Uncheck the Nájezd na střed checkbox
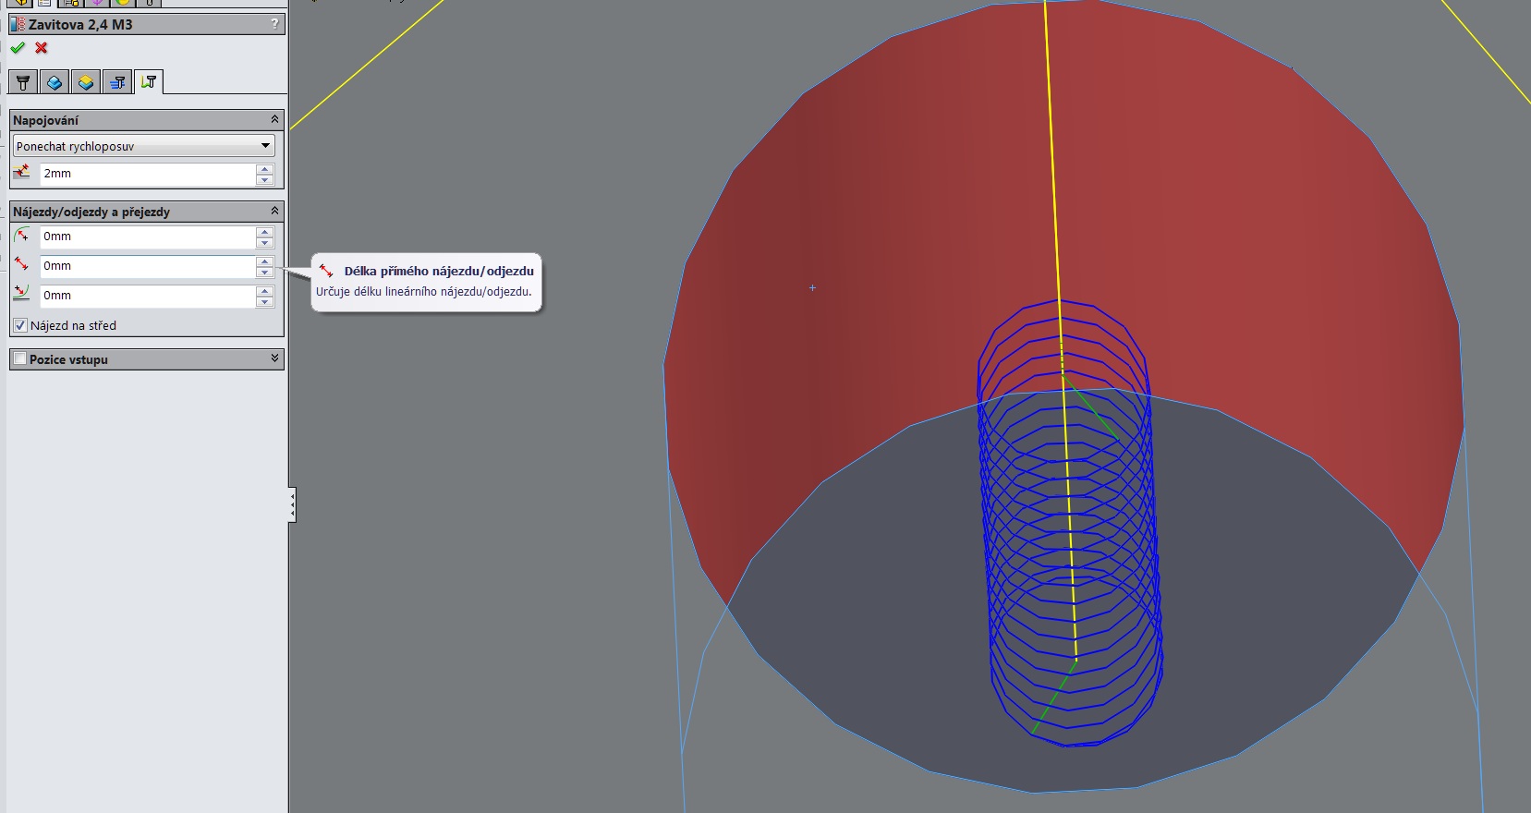This screenshot has height=813, width=1531. click(20, 325)
